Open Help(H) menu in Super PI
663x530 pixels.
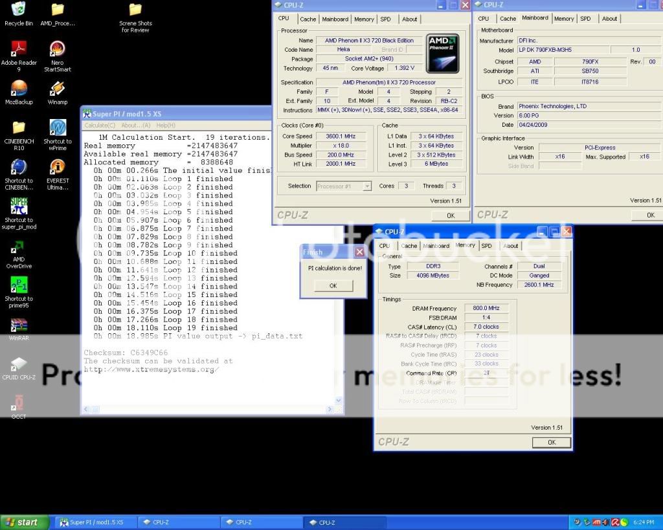coord(166,125)
